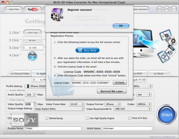The image size is (179, 139).
Task: Enable the Force A/V Sync checkbox
Action: [130, 118]
